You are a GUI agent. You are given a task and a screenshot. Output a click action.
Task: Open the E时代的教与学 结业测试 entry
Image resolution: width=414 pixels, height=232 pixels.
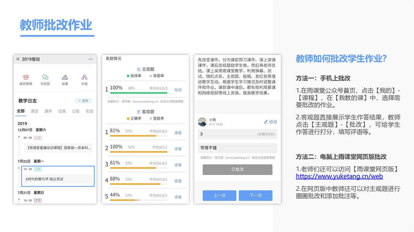point(58,179)
